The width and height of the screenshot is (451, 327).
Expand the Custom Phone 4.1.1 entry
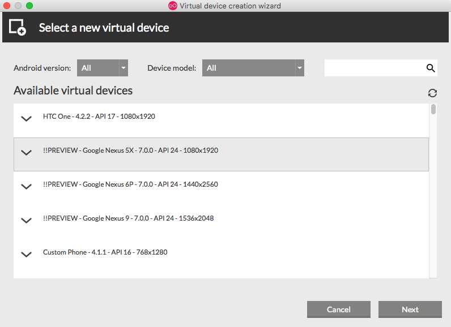point(27,254)
